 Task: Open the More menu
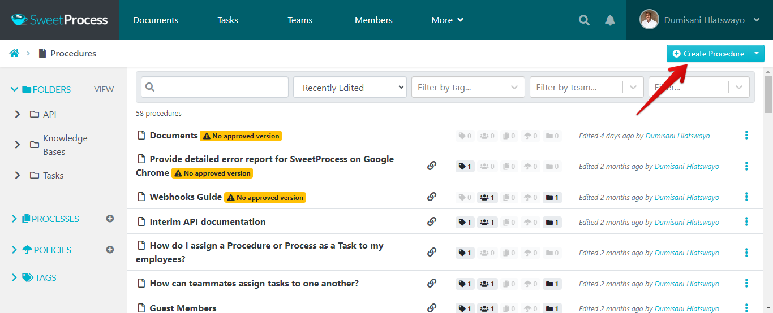447,20
